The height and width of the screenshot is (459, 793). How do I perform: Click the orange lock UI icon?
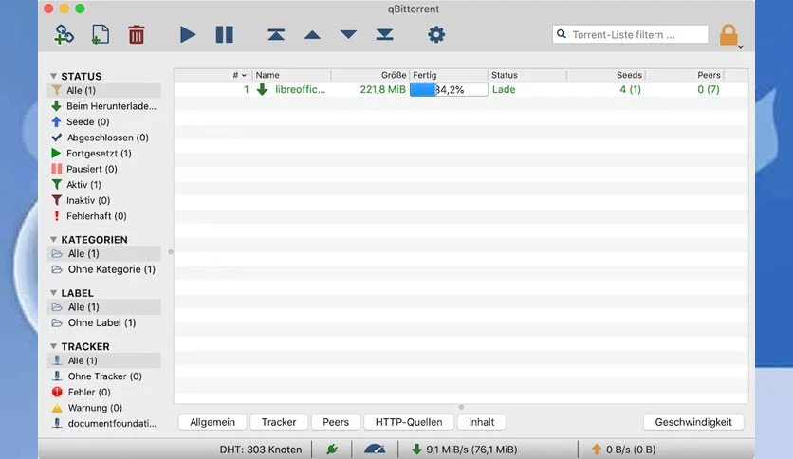[728, 34]
